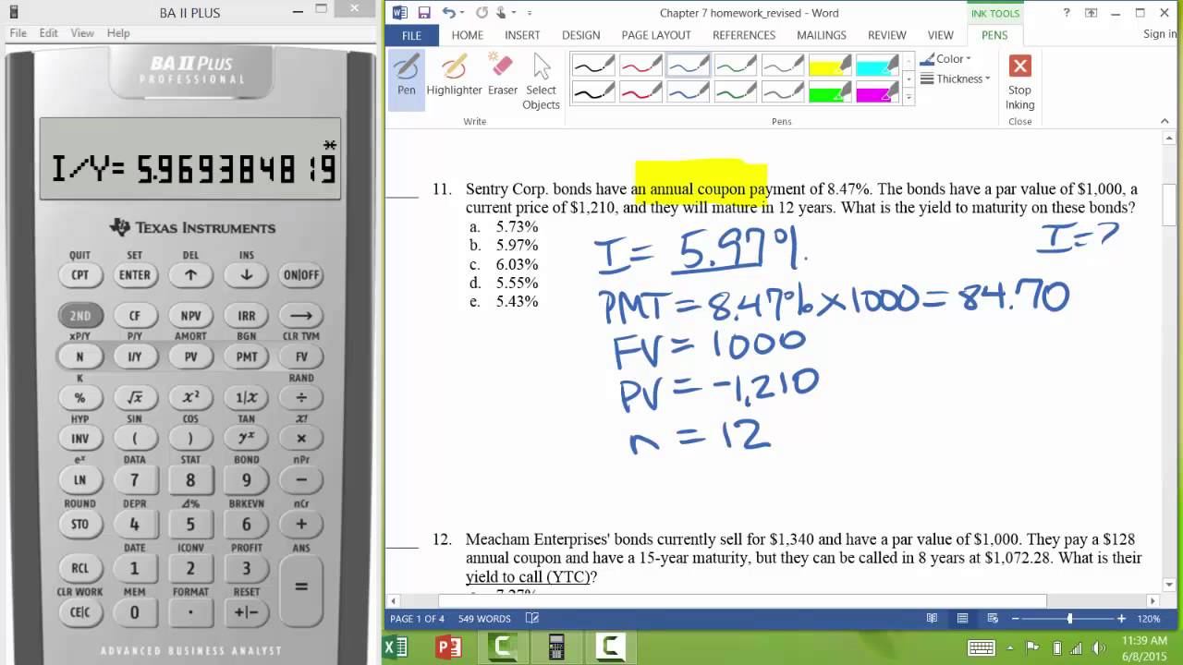Click the calculator's down arrow key
This screenshot has width=1183, height=665.
pos(247,274)
